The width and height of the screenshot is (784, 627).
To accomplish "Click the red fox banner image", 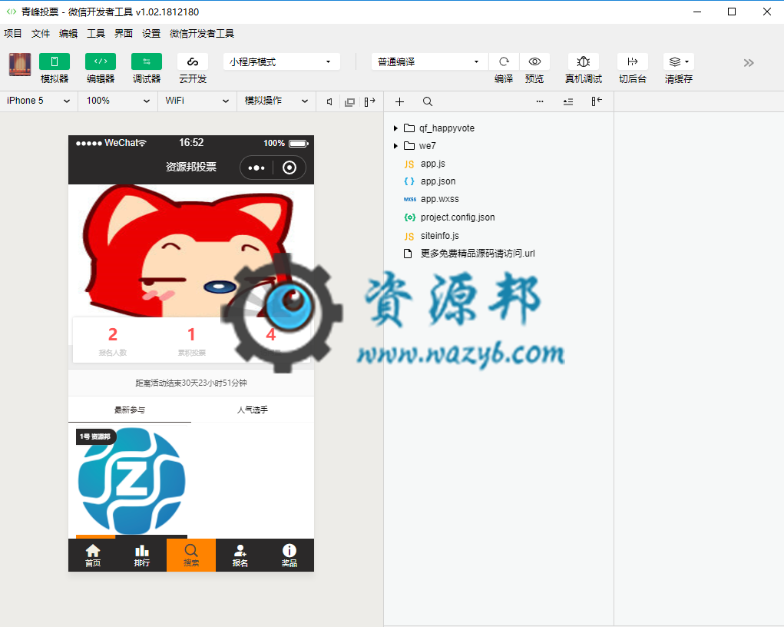I will (x=191, y=250).
